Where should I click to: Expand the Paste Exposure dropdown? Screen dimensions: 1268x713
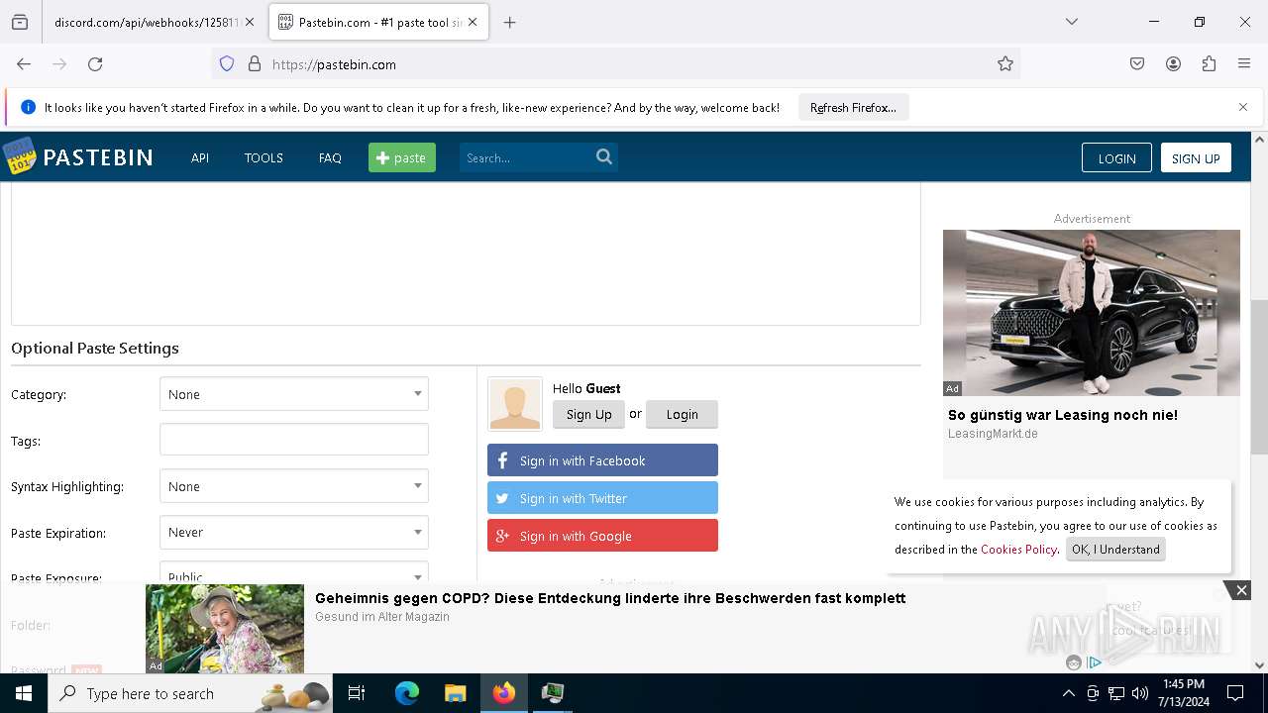coord(294,572)
